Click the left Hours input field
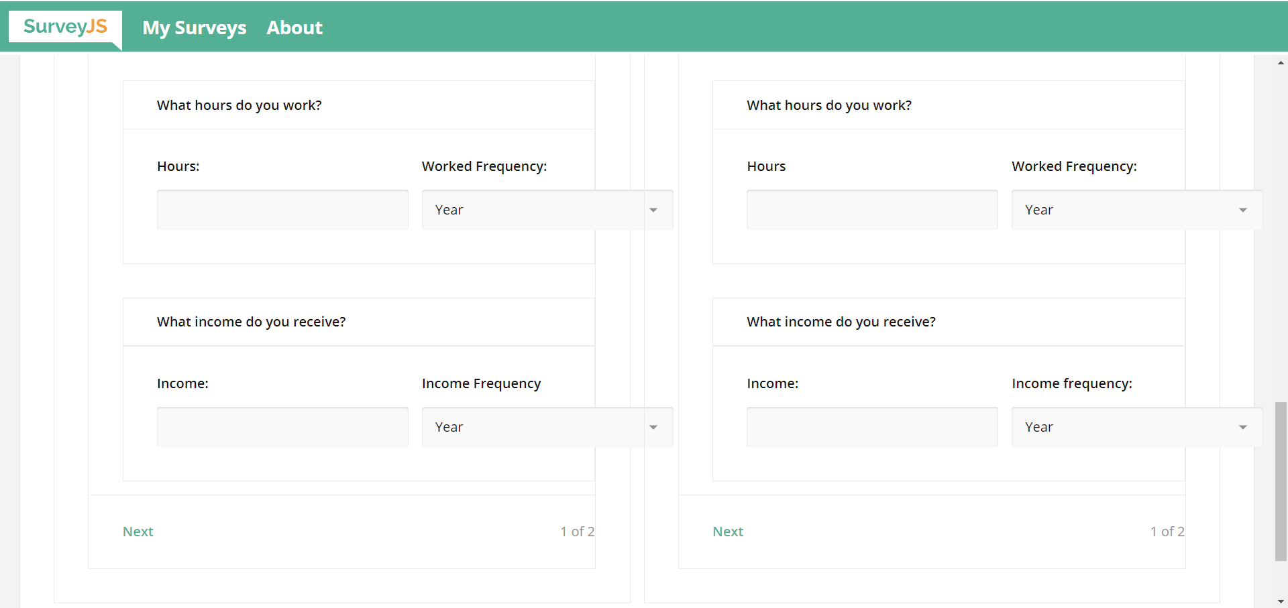 [282, 209]
